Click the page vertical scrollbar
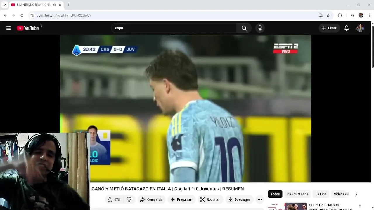 [x=373, y=47]
